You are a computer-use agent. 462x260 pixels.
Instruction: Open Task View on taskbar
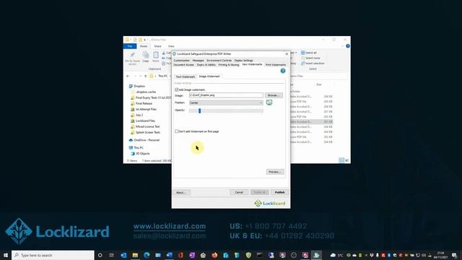click(x=112, y=255)
